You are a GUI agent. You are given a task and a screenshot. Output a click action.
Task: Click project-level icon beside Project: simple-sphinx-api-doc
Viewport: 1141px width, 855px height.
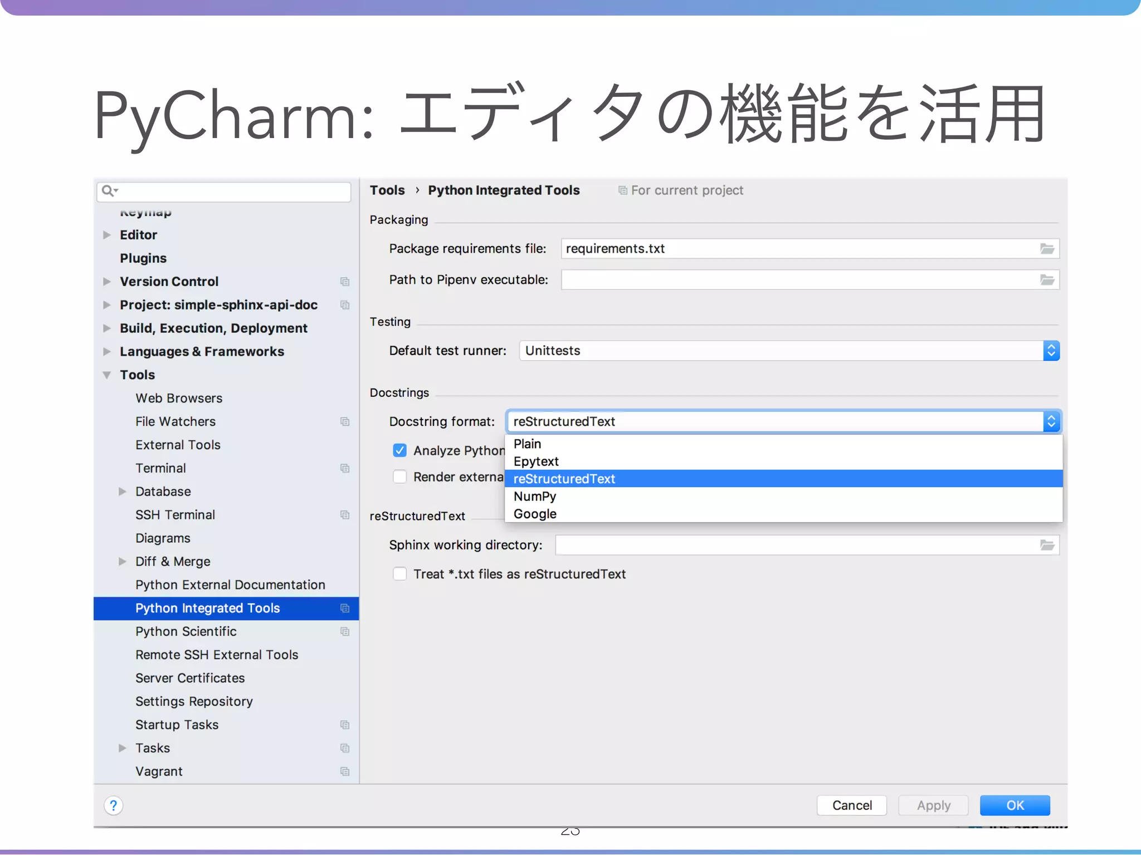[x=345, y=305]
